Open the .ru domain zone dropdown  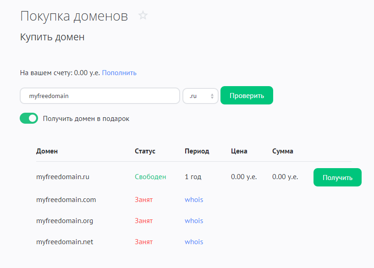(200, 96)
